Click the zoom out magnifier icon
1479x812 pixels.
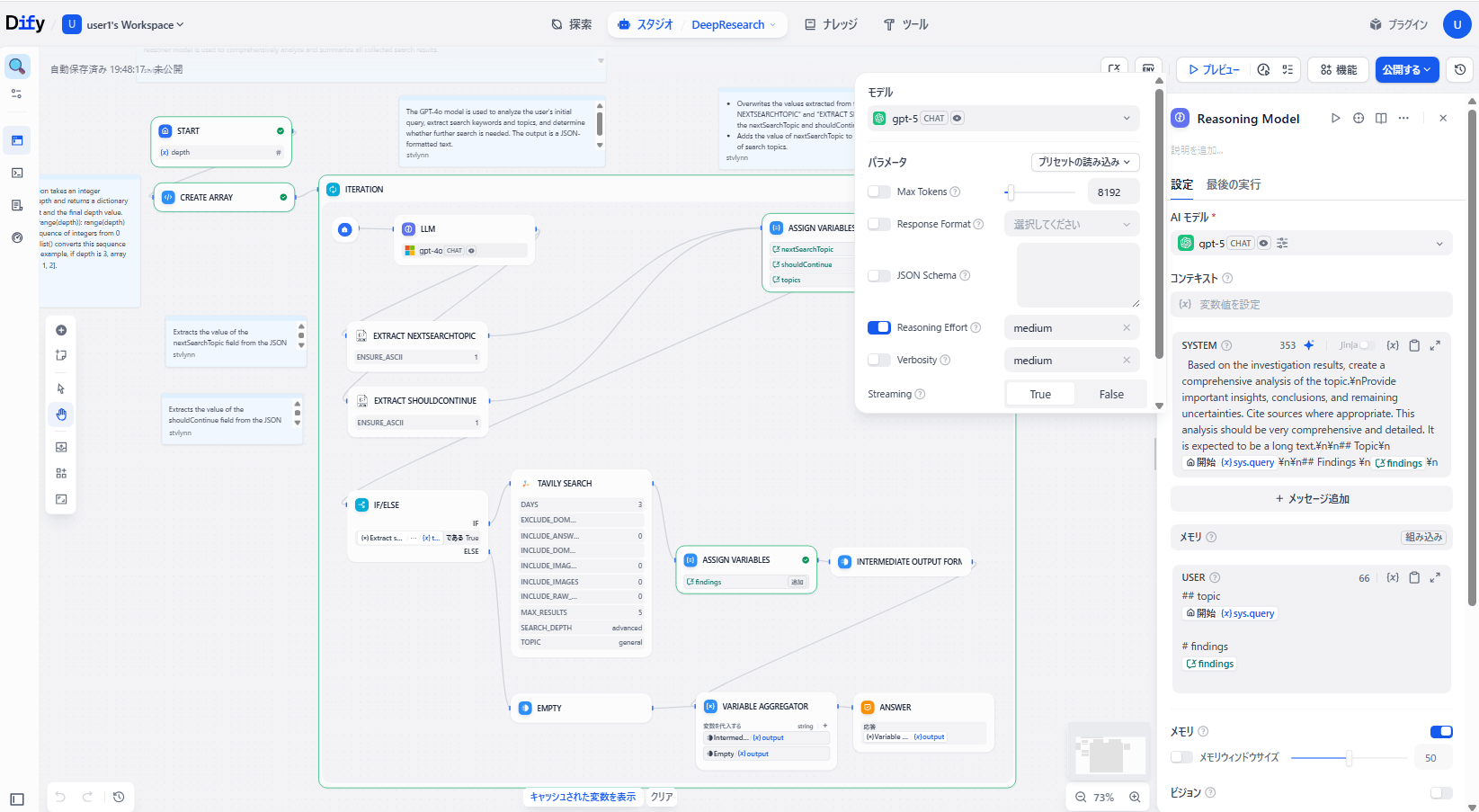1081,797
